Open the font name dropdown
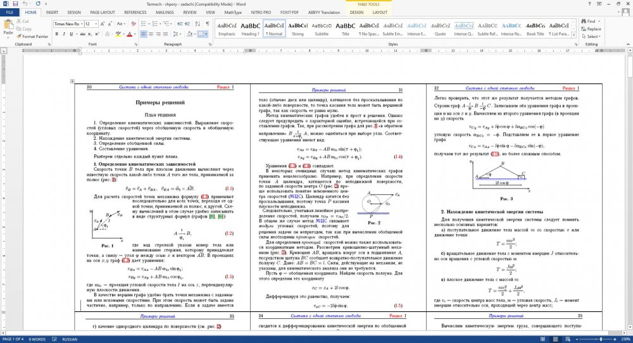Screen dimensions: 633x343 click(80, 23)
